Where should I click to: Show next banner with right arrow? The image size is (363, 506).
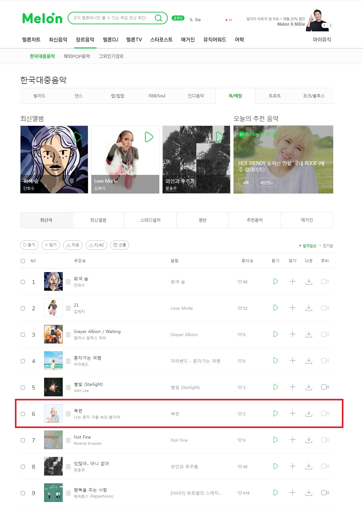click(x=330, y=25)
